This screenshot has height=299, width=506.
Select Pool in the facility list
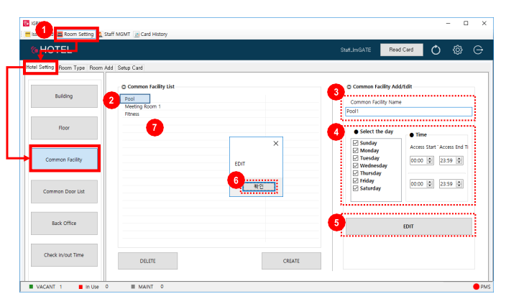point(135,98)
